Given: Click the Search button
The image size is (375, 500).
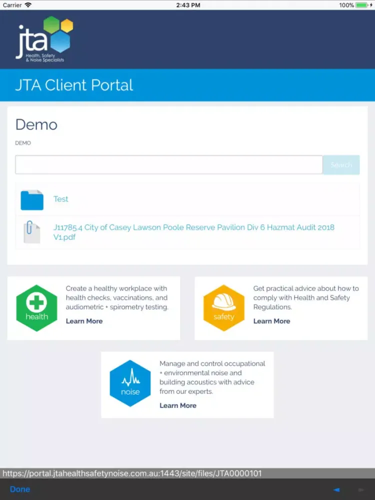Looking at the screenshot, I should 341,165.
